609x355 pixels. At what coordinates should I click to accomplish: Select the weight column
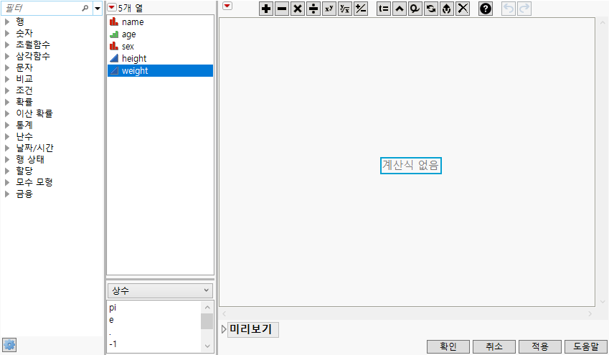(x=160, y=71)
